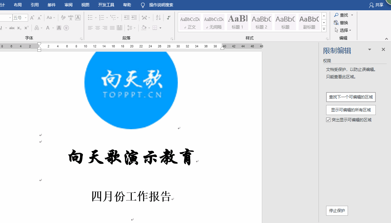Open the 邮件 tab
391x223 pixels.
[x=52, y=5]
